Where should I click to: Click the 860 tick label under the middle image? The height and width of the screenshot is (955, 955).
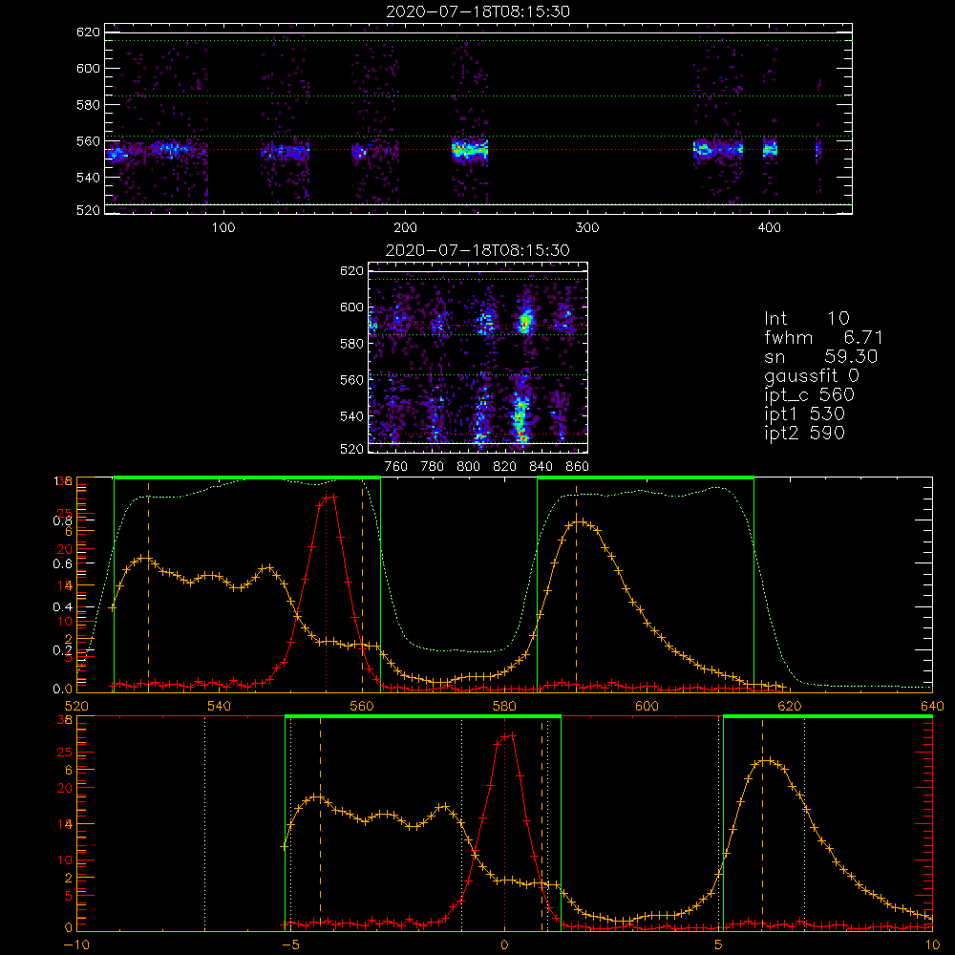(x=578, y=467)
